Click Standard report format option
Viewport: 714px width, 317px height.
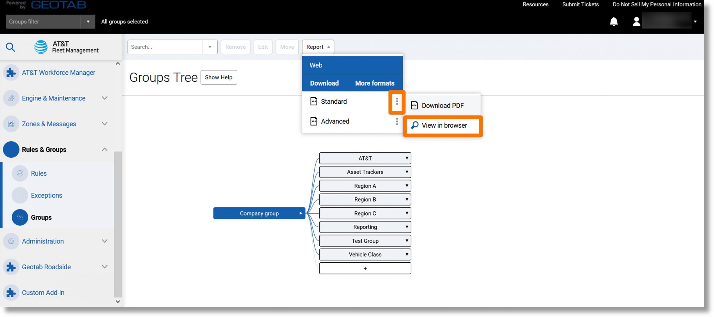pyautogui.click(x=333, y=101)
